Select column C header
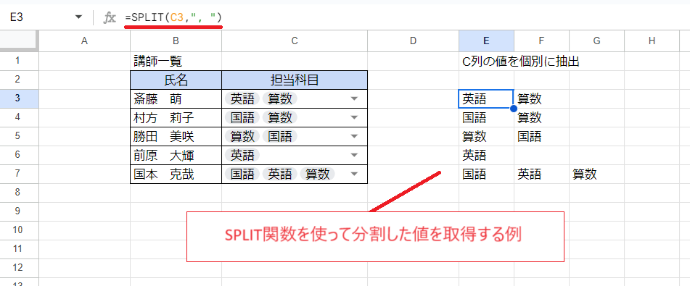Screen dimensions: 690x286 click(x=295, y=41)
